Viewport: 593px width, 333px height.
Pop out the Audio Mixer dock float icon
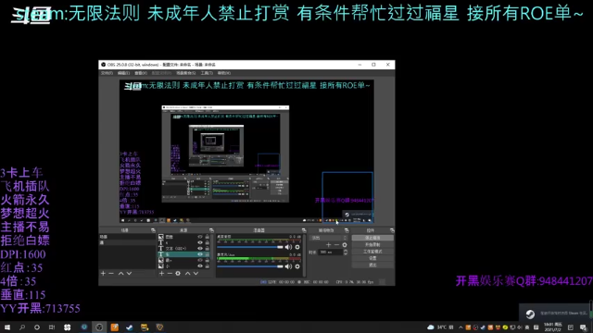(x=304, y=230)
